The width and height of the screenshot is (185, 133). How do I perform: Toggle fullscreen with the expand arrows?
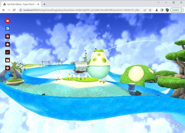coord(177,125)
